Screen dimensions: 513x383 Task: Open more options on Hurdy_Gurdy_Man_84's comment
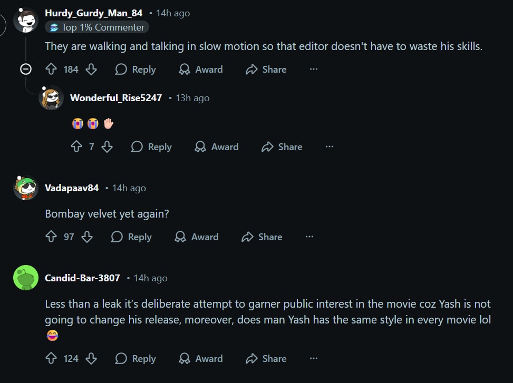click(314, 69)
